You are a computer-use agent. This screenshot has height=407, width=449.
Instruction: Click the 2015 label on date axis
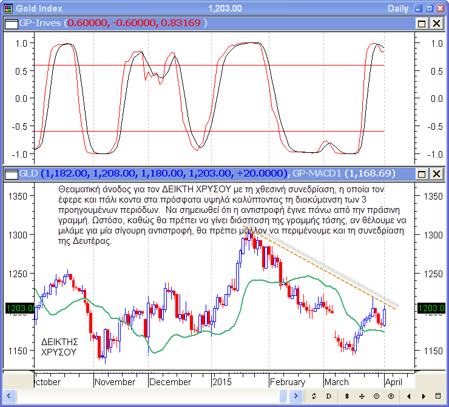click(x=222, y=382)
